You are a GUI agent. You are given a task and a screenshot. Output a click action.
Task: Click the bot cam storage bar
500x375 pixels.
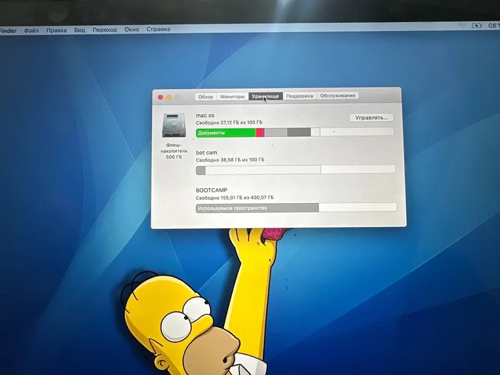(296, 169)
